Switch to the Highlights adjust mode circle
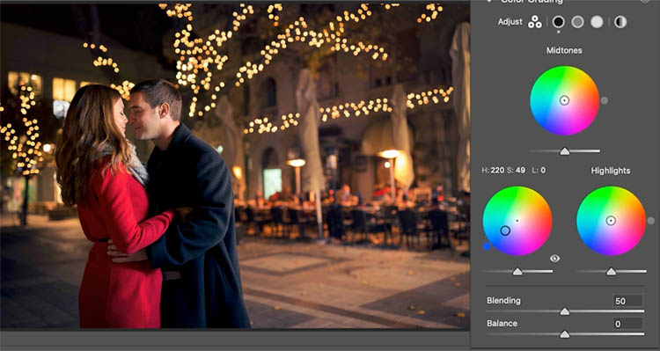Image resolution: width=660 pixels, height=351 pixels. click(597, 22)
